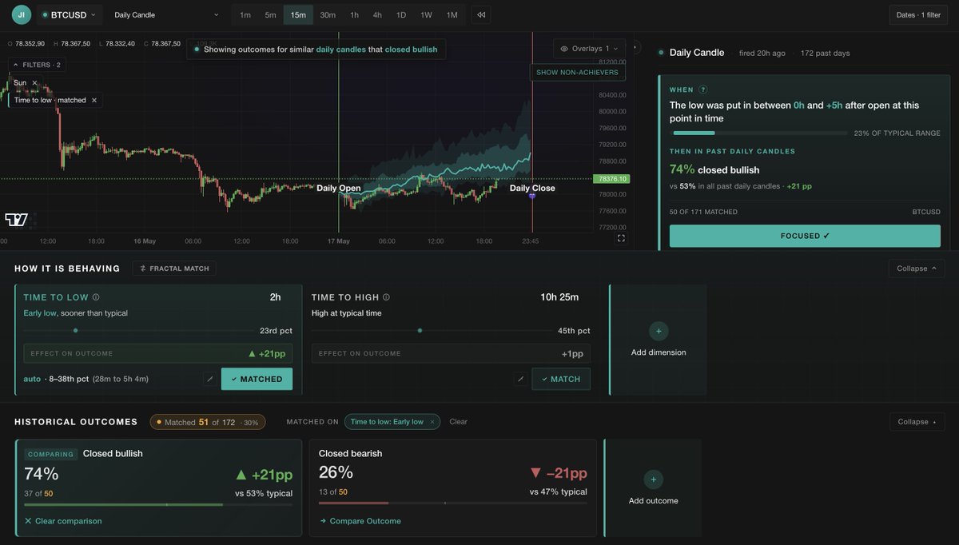Click the help question mark beside WHEN
The height and width of the screenshot is (545, 959).
coord(703,90)
